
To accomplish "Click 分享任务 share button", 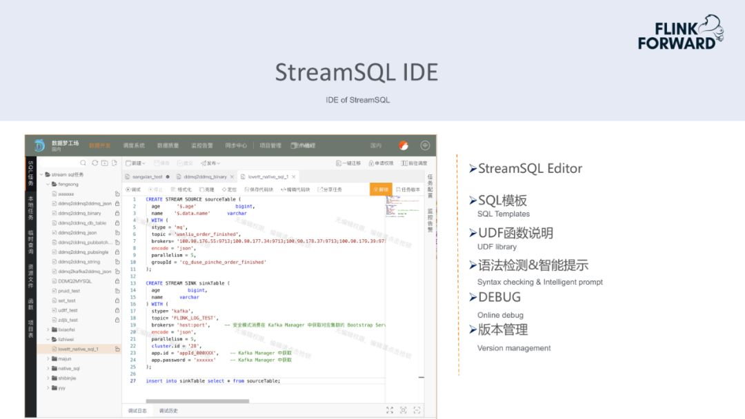I will (330, 190).
